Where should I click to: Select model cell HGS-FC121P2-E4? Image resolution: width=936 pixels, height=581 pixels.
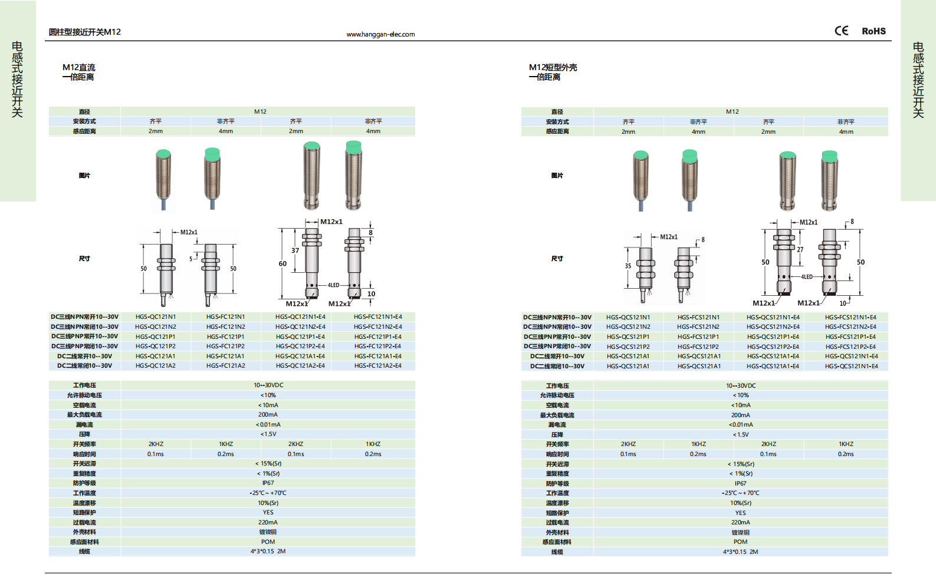point(378,346)
